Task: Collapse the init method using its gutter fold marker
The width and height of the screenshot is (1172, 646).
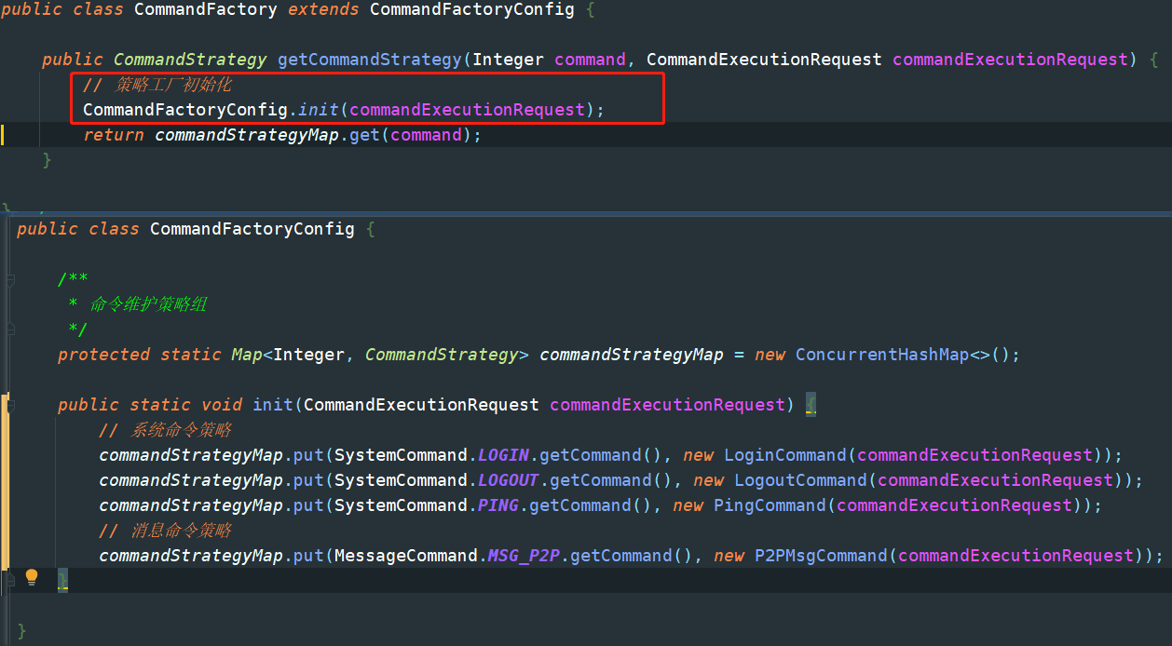Action: (x=10, y=405)
